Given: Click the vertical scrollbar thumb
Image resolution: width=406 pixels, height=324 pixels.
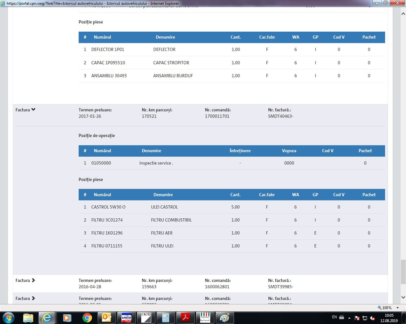Looking at the screenshot, I should click(x=403, y=271).
